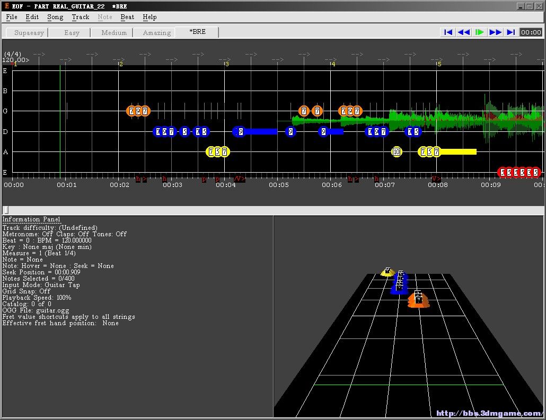Click the orange gem in the 3D preview
The image size is (546, 420).
419,299
